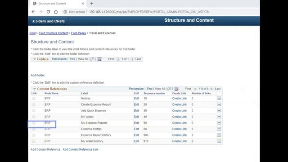
Task: Check Link box for Expense Report History
Action: pyautogui.click(x=34, y=135)
